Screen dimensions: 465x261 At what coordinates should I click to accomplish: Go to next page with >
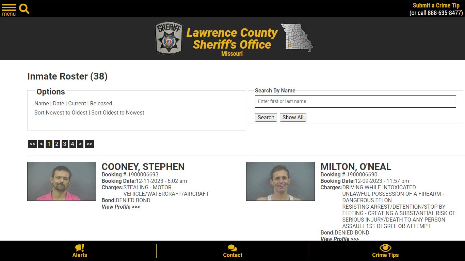pos(80,144)
